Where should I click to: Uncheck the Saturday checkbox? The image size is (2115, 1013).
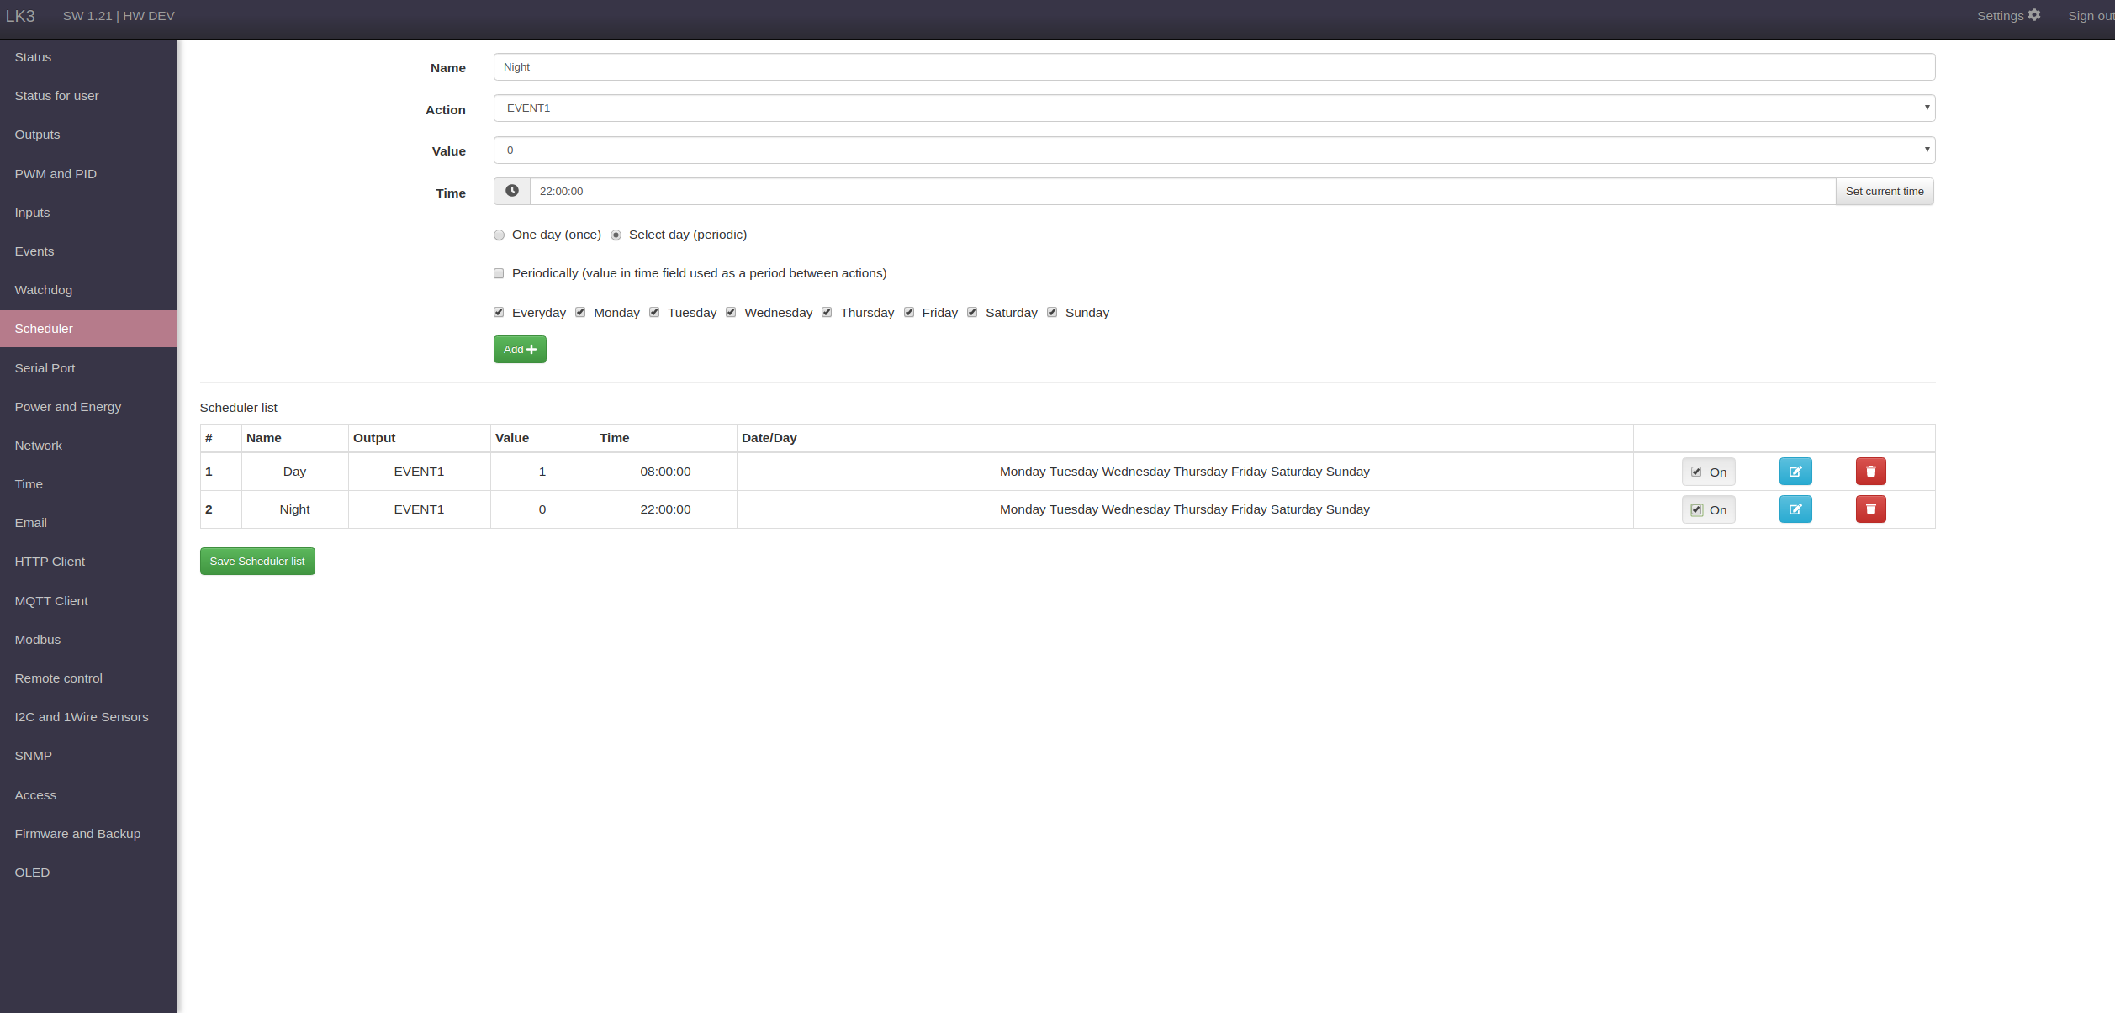(x=972, y=313)
